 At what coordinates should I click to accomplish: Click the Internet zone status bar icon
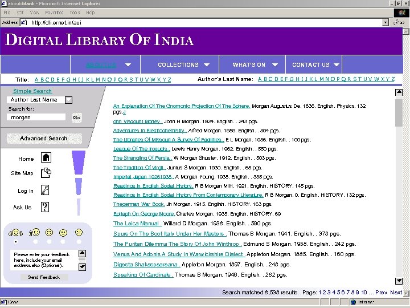pos(353,302)
